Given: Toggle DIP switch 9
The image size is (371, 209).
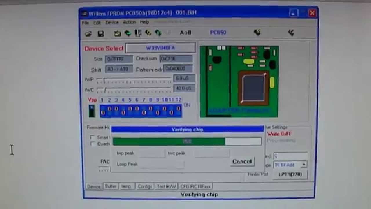Looking at the screenshot, I should pyautogui.click(x=158, y=110).
